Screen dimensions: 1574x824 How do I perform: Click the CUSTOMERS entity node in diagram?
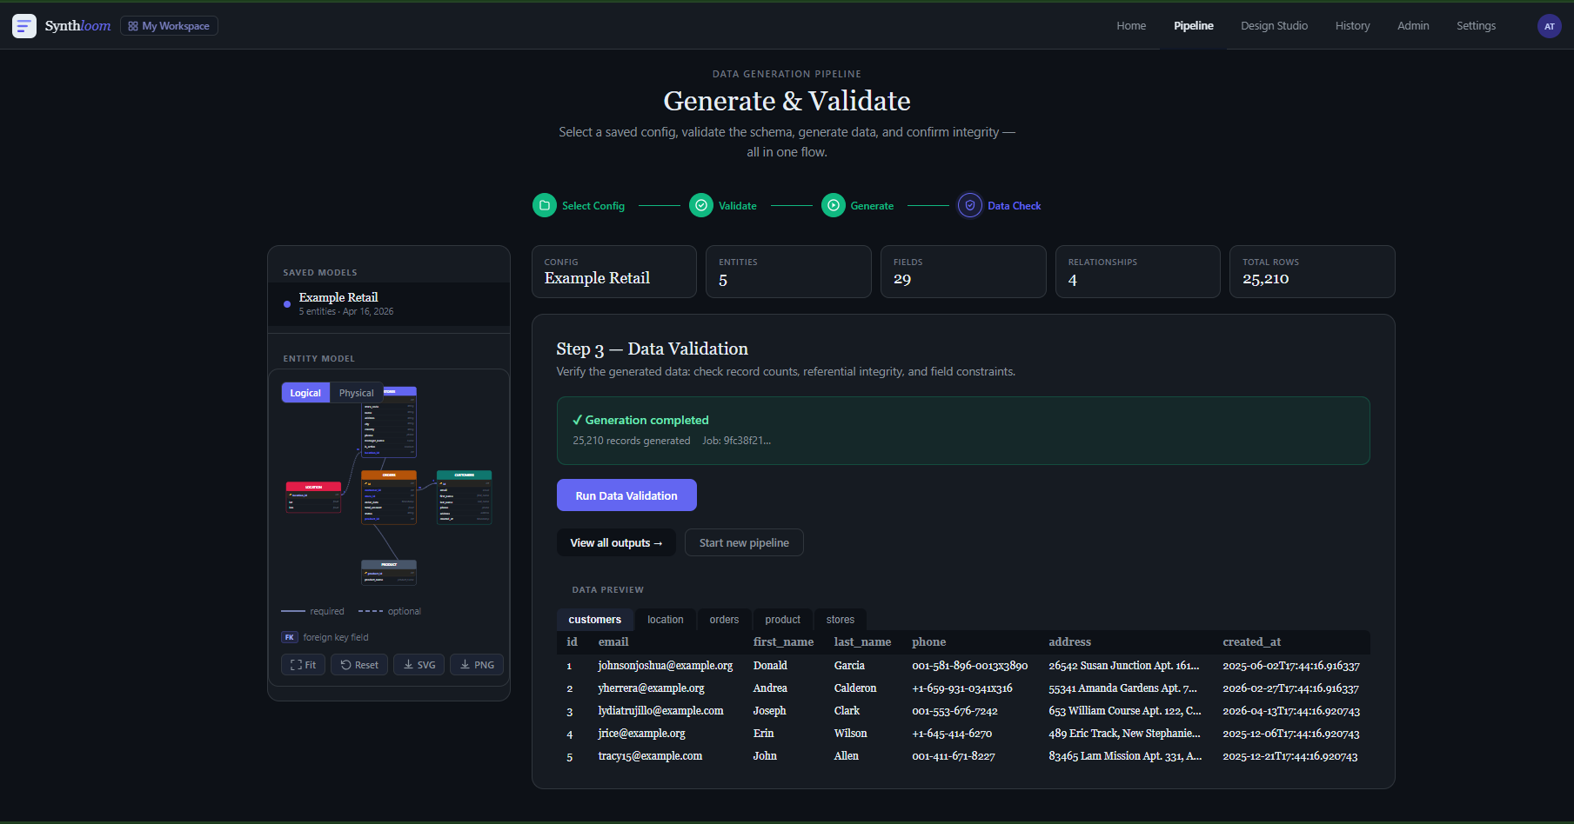[x=464, y=497]
